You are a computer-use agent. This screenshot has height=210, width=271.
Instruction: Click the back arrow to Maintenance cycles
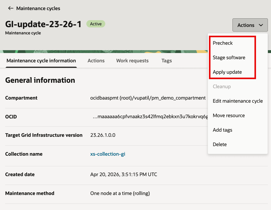coord(11,8)
